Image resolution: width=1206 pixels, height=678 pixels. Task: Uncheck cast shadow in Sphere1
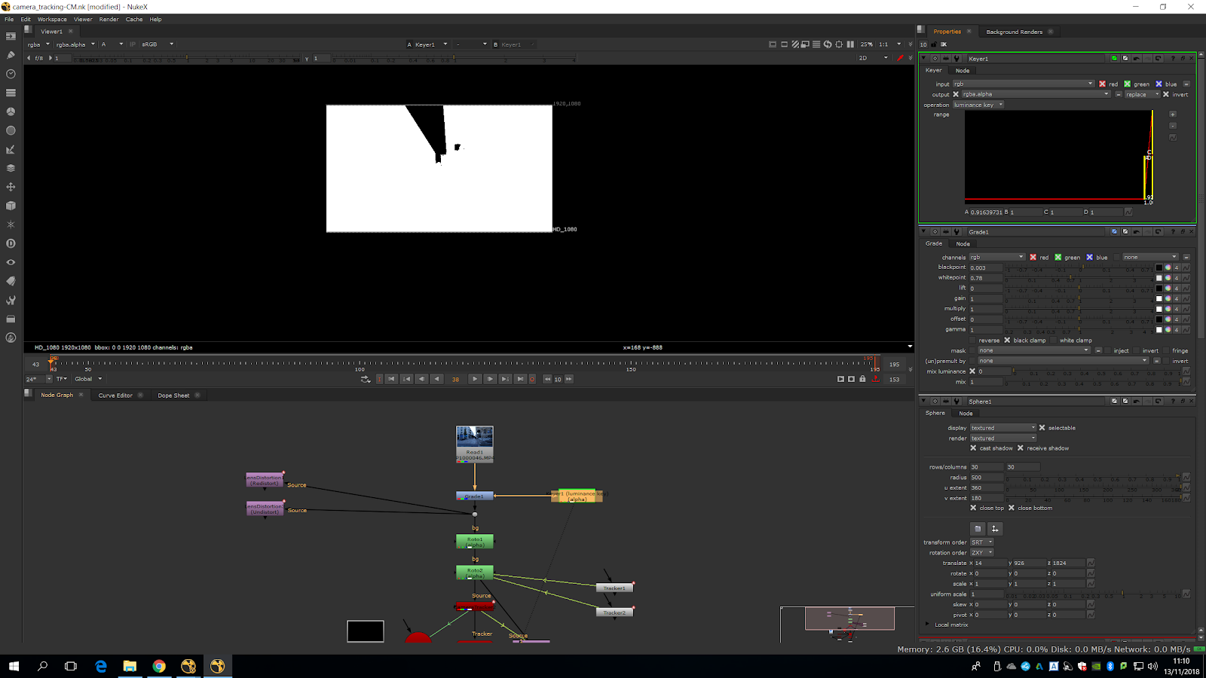[973, 448]
